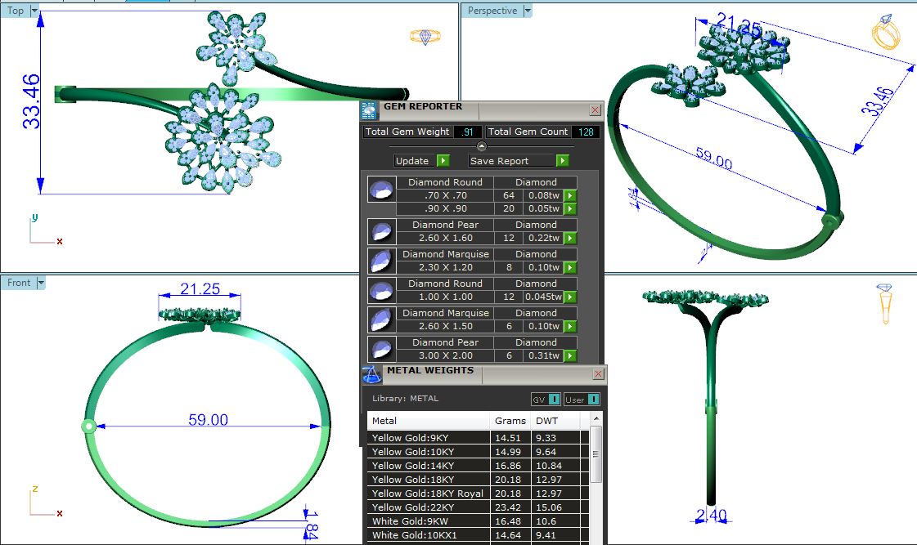Open the Top viewport dropdown menu
917x545 pixels.
(x=34, y=11)
